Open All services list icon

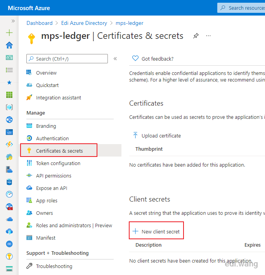pos(9,70)
